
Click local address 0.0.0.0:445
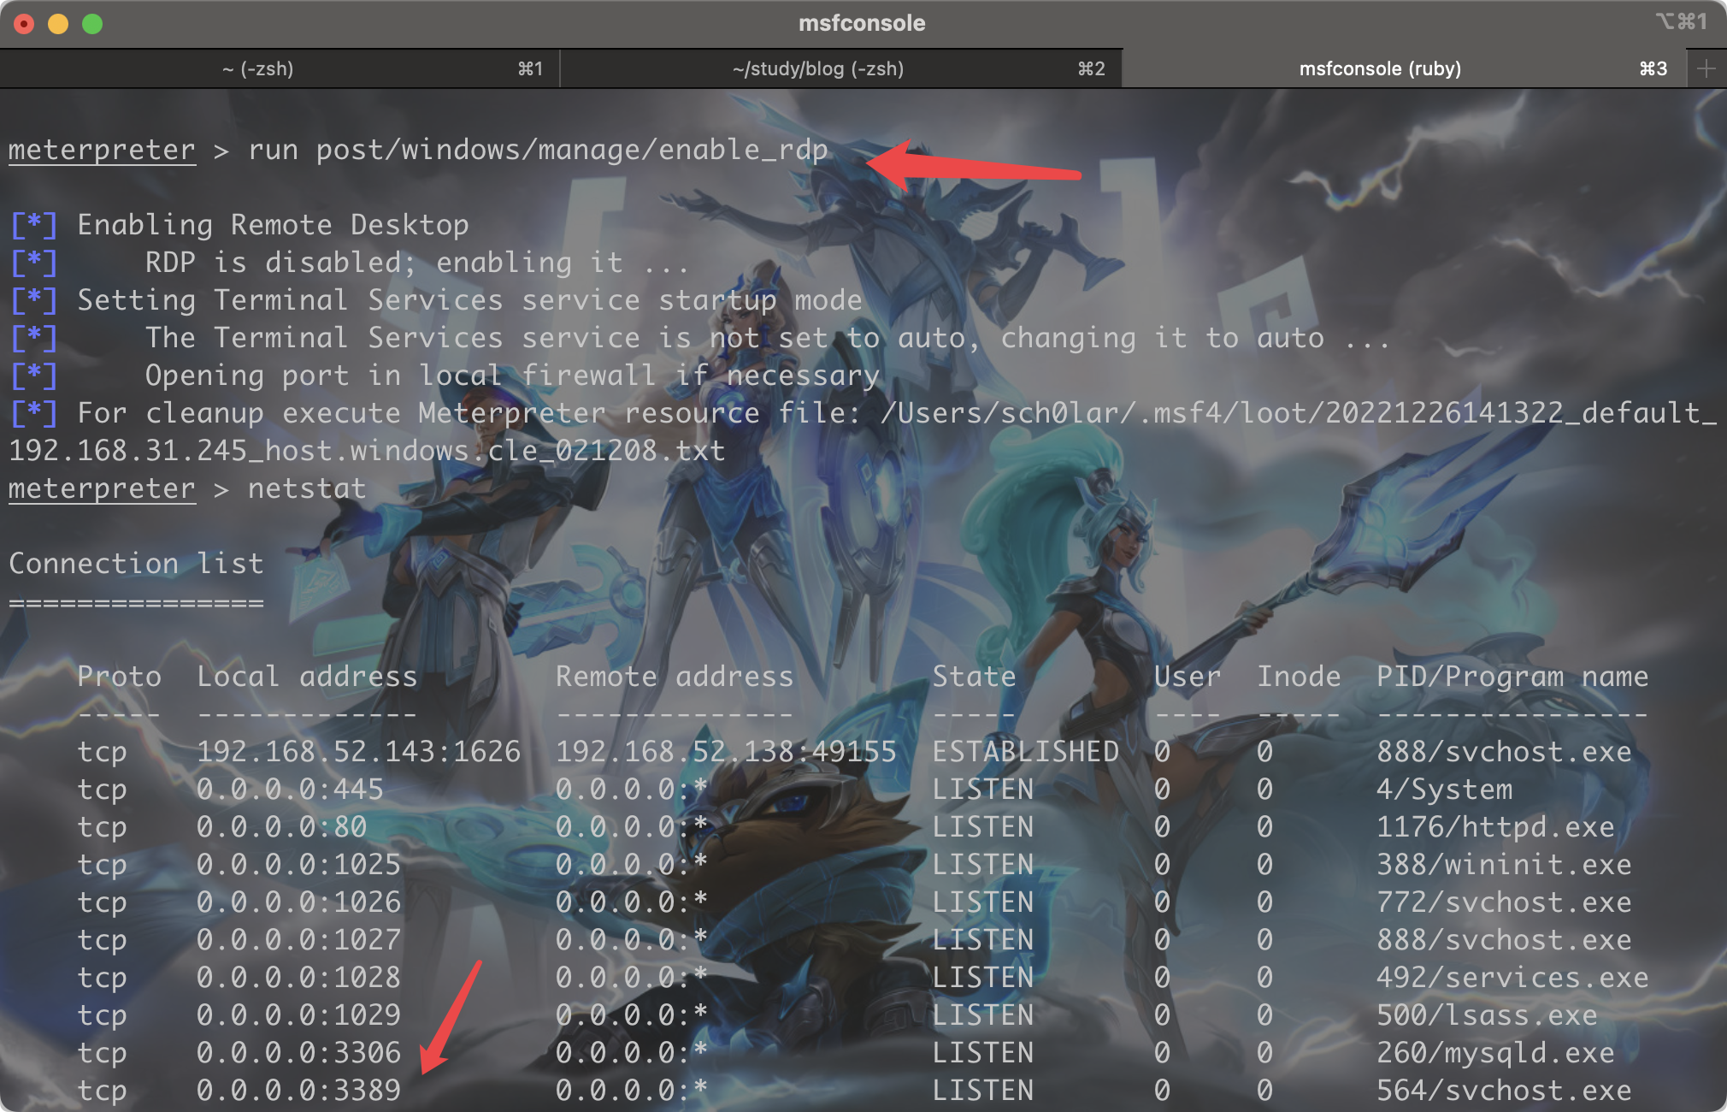point(290,790)
